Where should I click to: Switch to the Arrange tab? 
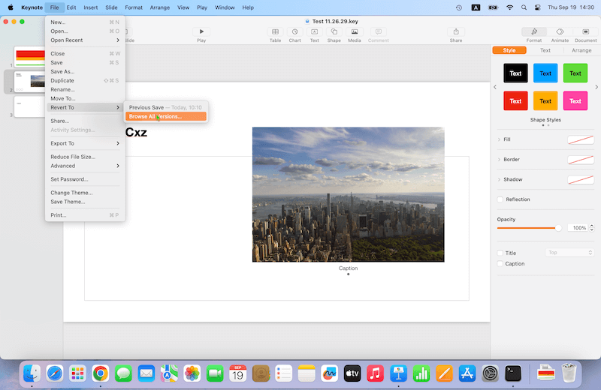tap(581, 50)
